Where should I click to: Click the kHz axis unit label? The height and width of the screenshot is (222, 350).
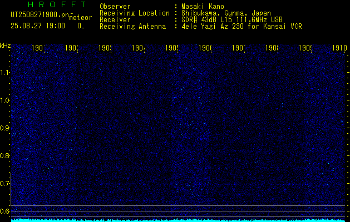point(5,46)
